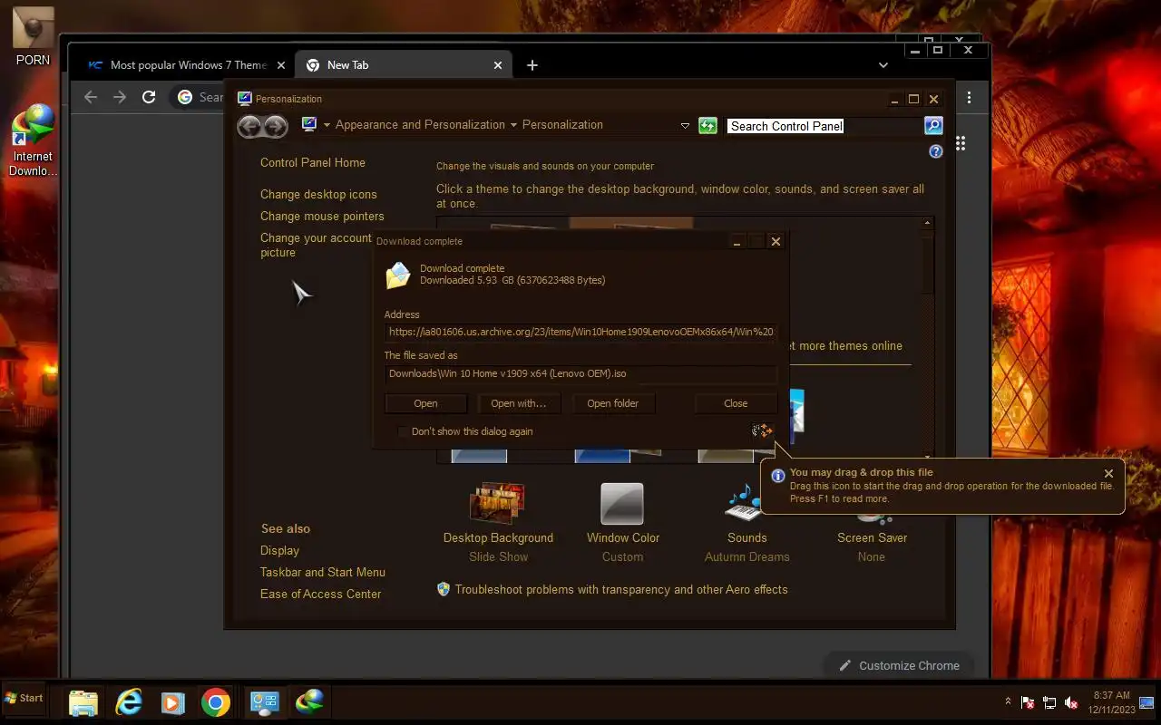Click the Personalization taskbar button
The width and height of the screenshot is (1161, 725).
(264, 702)
